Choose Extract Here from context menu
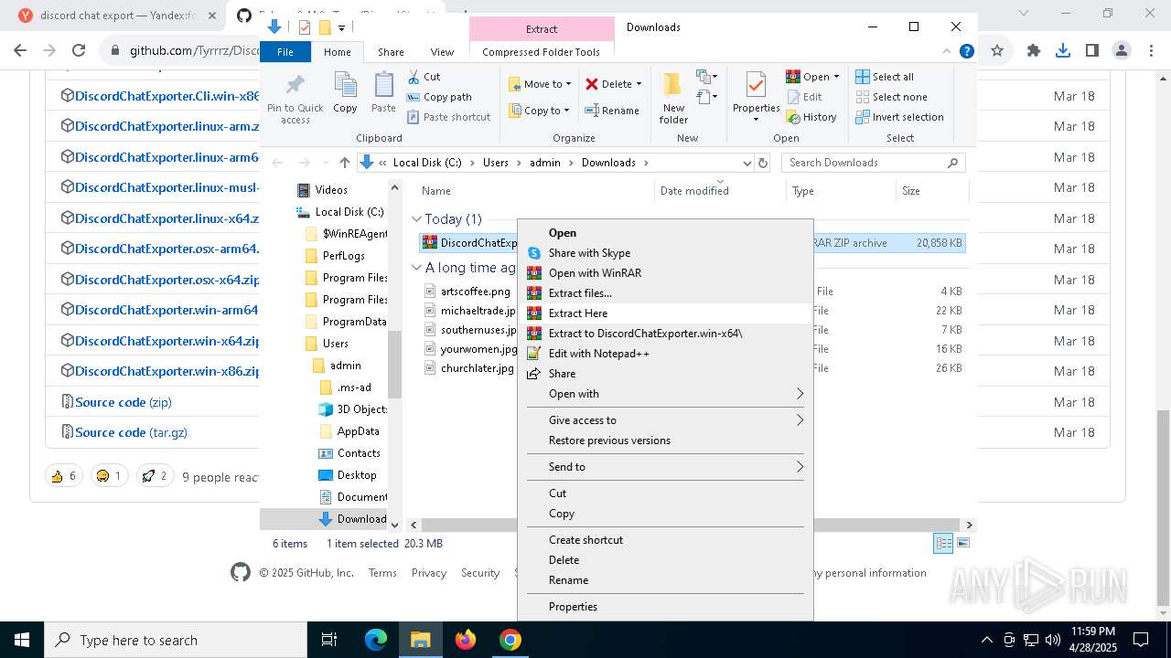Viewport: 1171px width, 658px height. pyautogui.click(x=665, y=313)
